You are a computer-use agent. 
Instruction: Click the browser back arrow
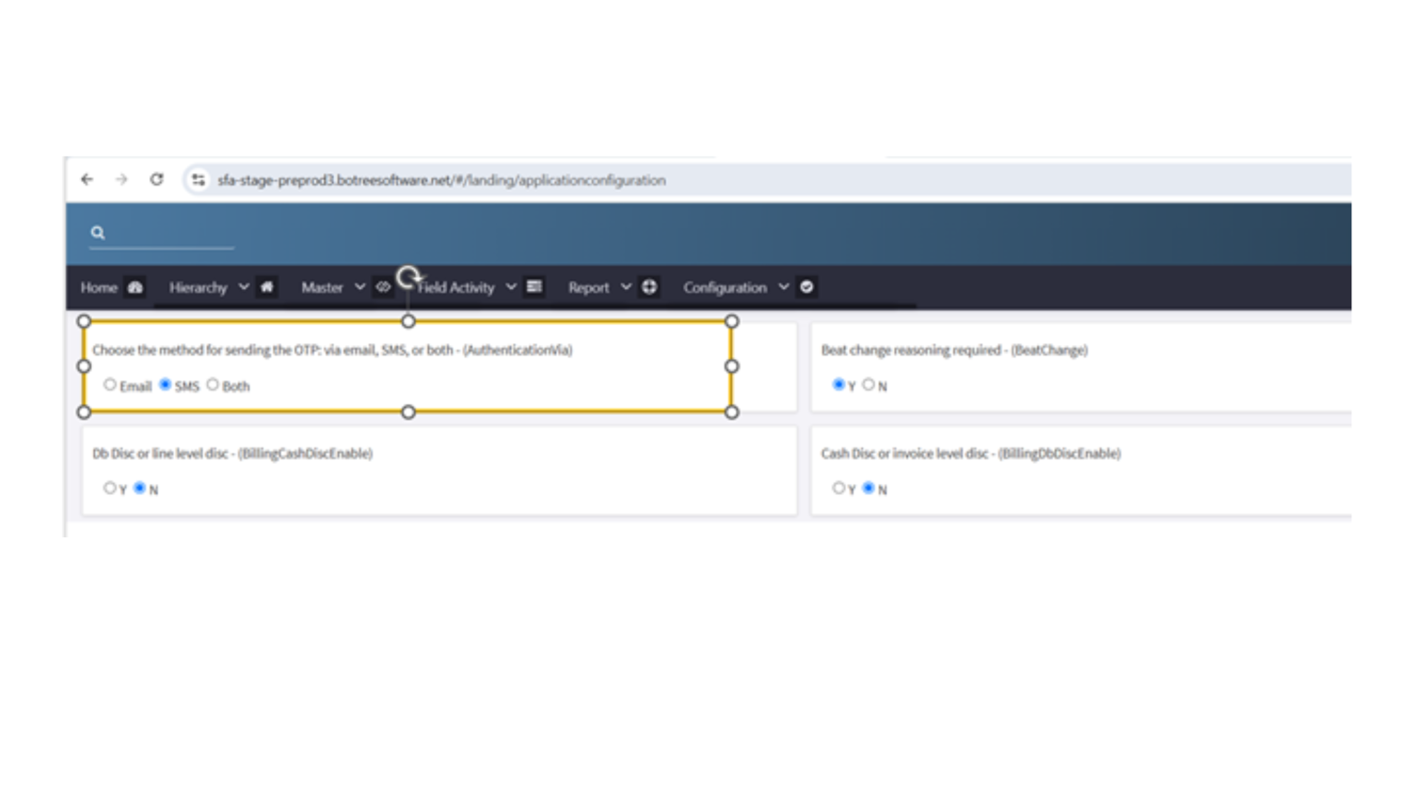[x=87, y=179]
